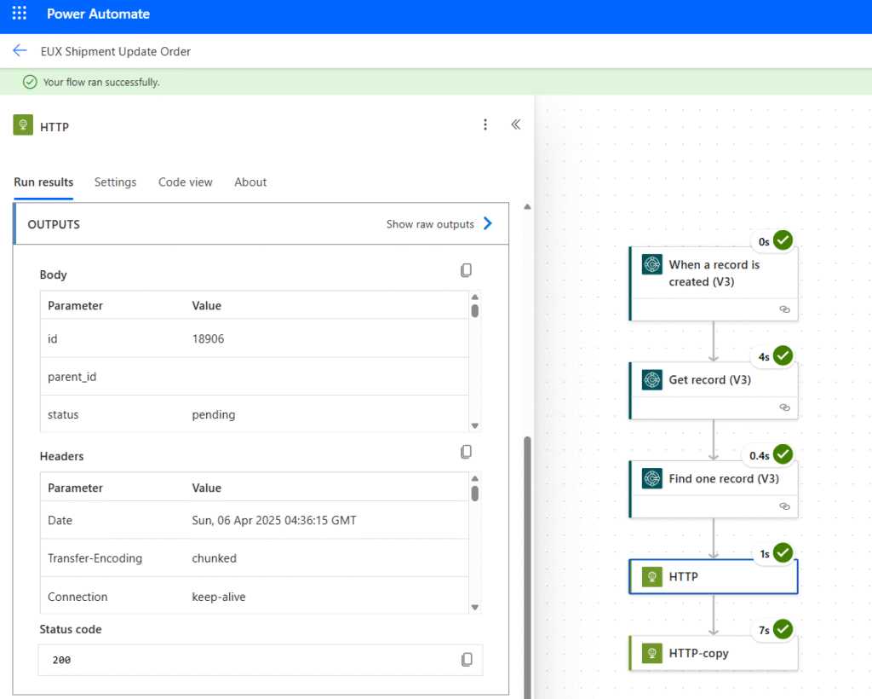Click the green checkmark on HTTP-copy step
The height and width of the screenshot is (699, 872).
(x=783, y=629)
